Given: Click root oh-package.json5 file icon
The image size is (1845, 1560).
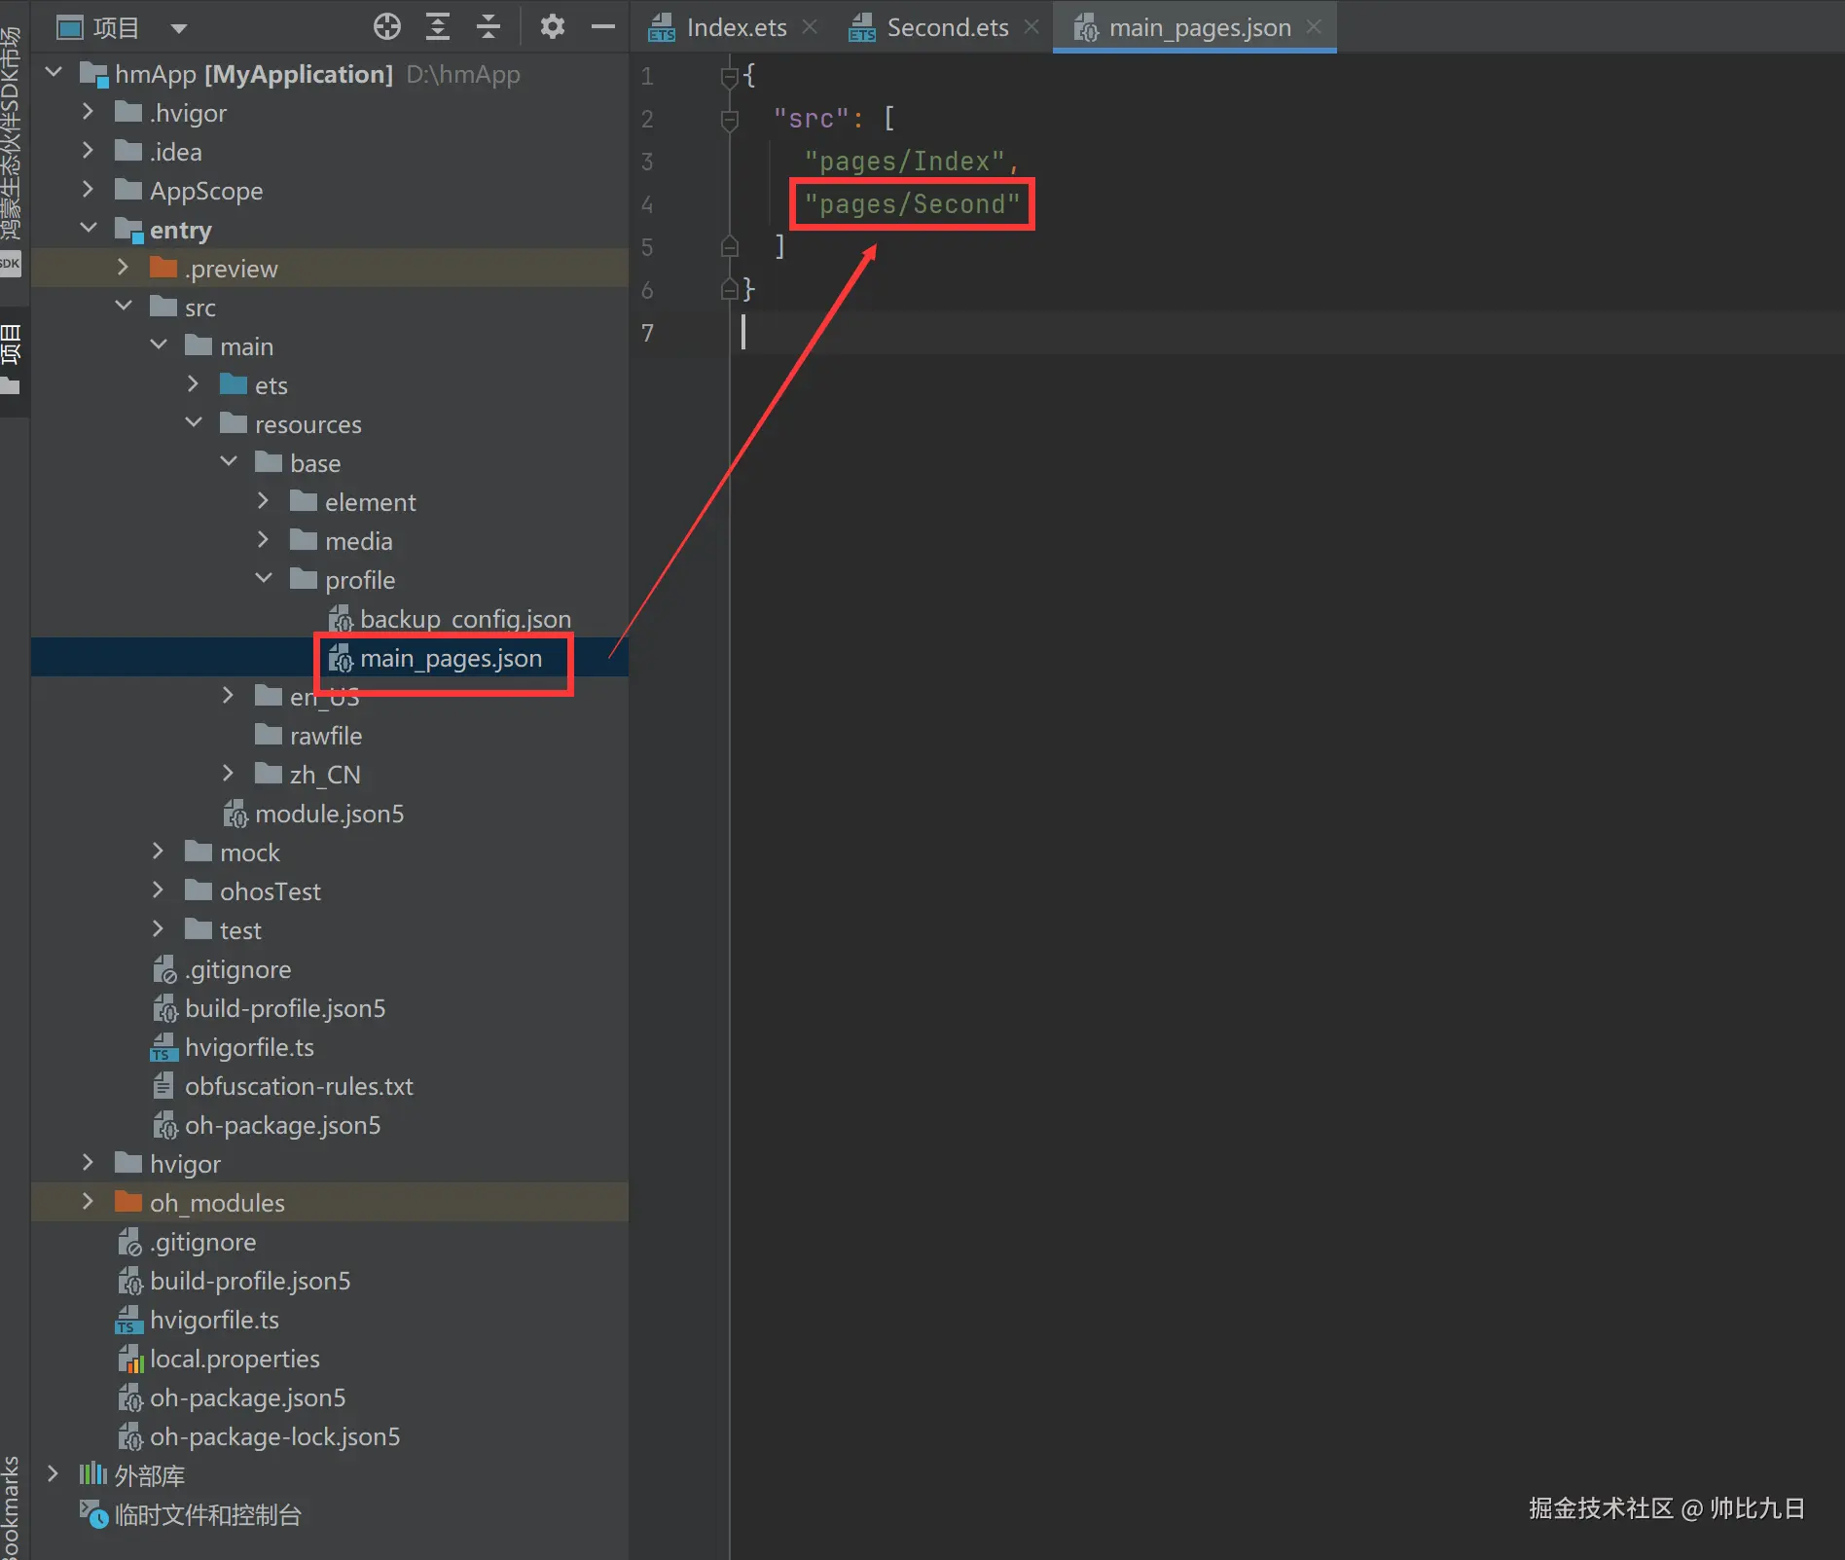Looking at the screenshot, I should 129,1397.
